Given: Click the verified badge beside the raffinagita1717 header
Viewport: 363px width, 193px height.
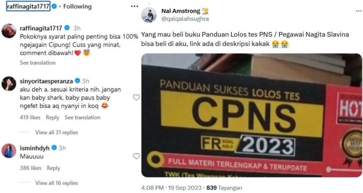Looking at the screenshot, I should pos(54,7).
